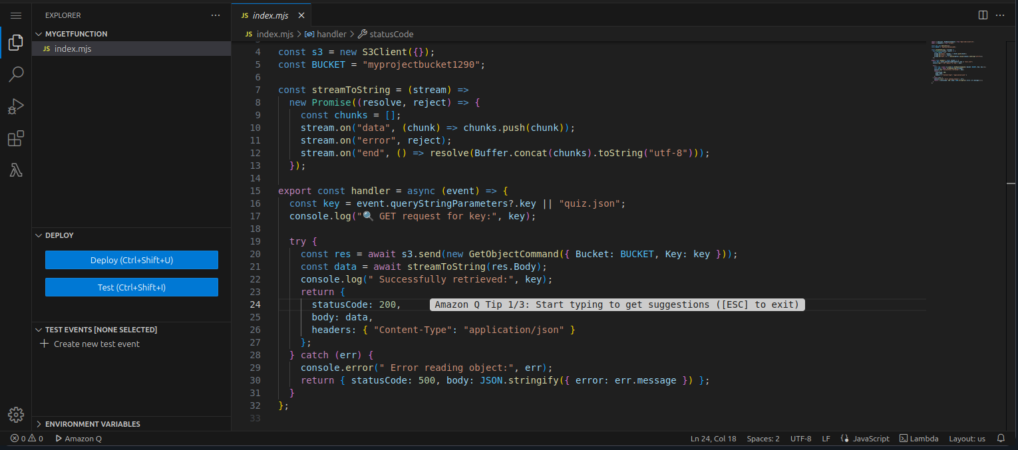Collapse the Deploy section

pos(59,235)
